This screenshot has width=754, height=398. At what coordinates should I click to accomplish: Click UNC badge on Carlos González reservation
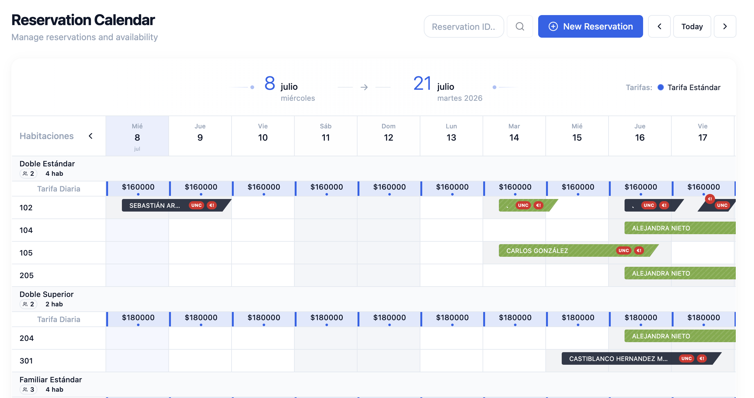624,250
